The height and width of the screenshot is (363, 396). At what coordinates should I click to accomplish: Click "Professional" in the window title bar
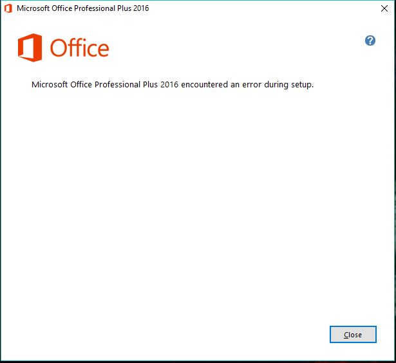tap(95, 8)
